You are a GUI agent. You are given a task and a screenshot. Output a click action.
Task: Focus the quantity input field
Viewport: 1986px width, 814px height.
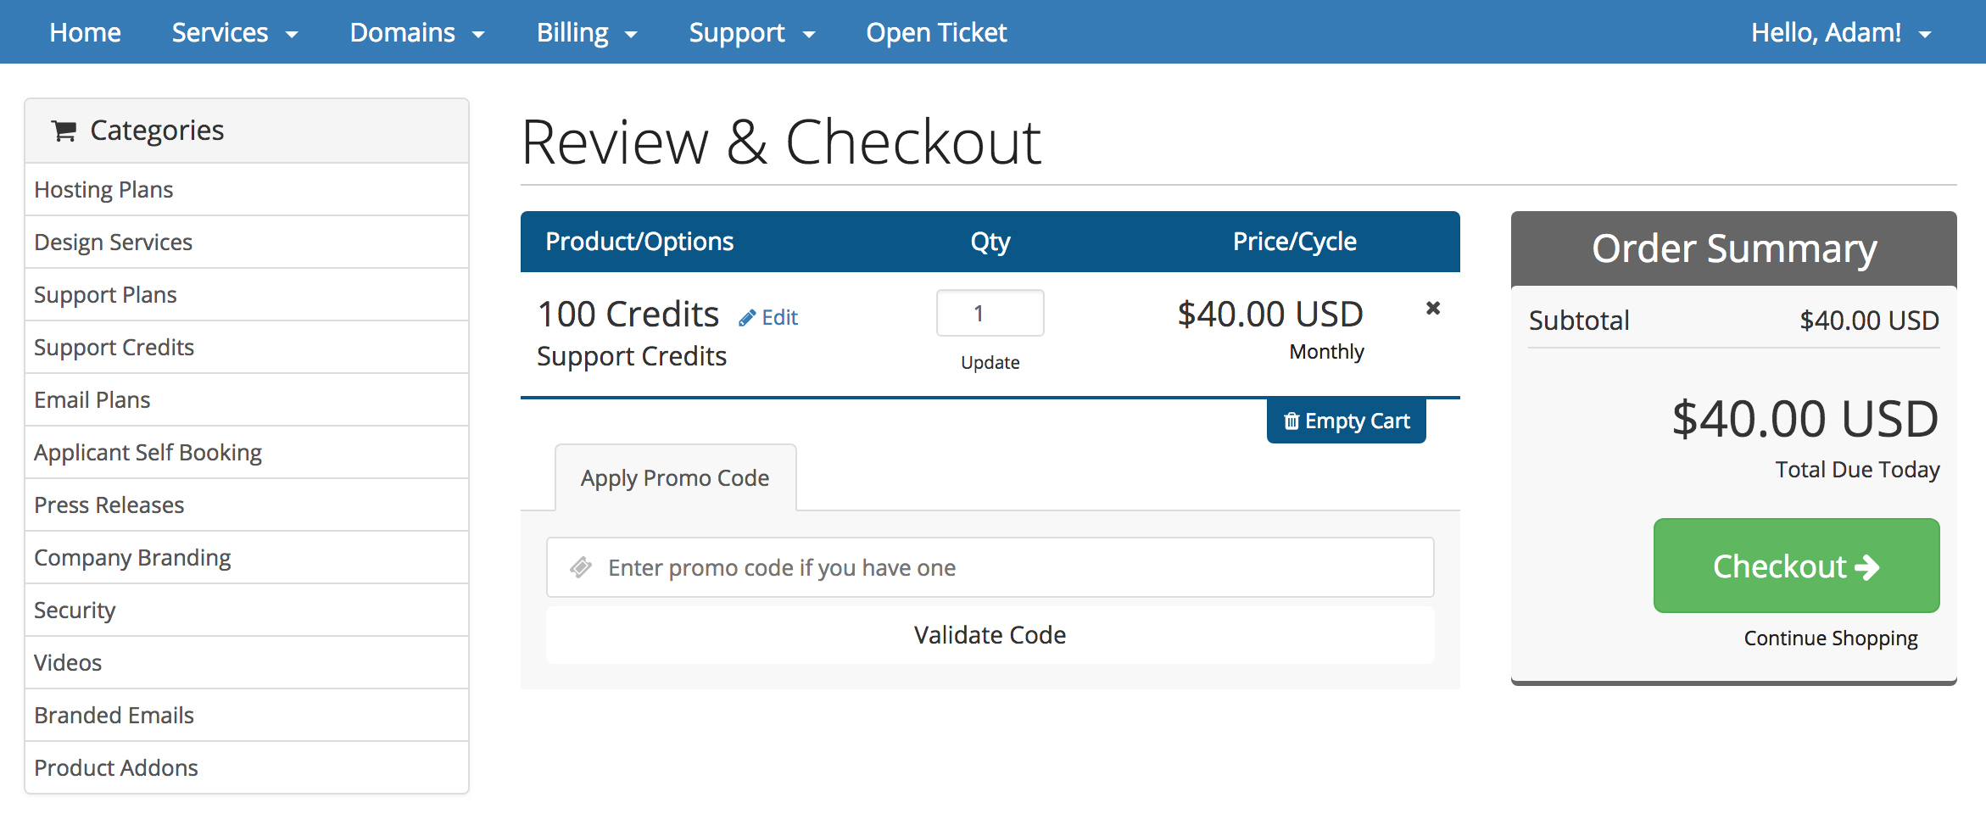click(990, 313)
